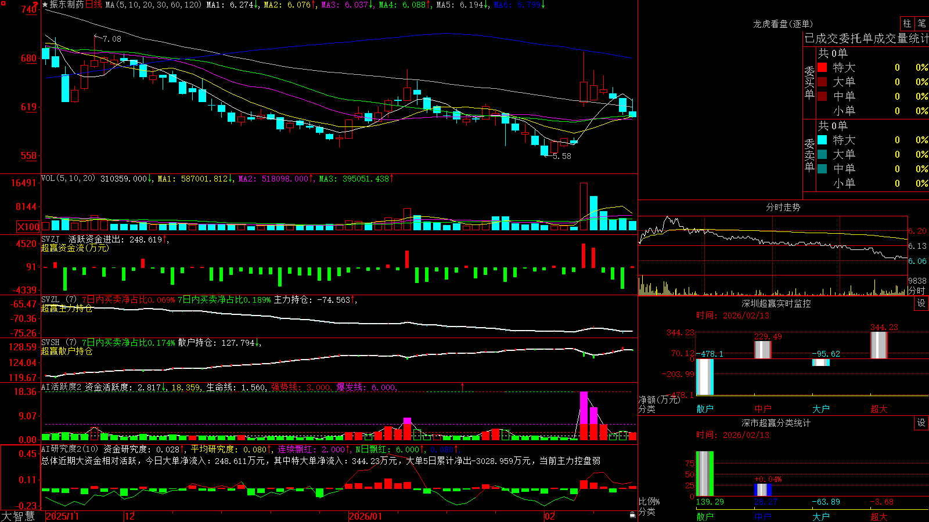Click the 6.20 intraday price label
The height and width of the screenshot is (522, 929).
click(x=917, y=231)
